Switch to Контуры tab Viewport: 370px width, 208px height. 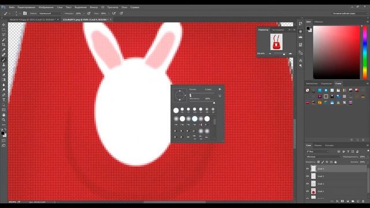[x=330, y=145]
